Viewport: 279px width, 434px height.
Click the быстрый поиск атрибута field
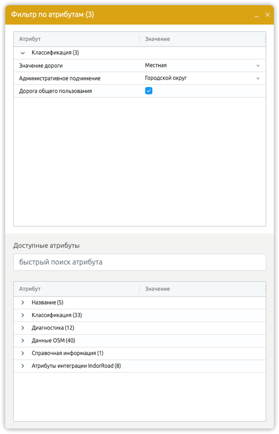click(x=139, y=262)
